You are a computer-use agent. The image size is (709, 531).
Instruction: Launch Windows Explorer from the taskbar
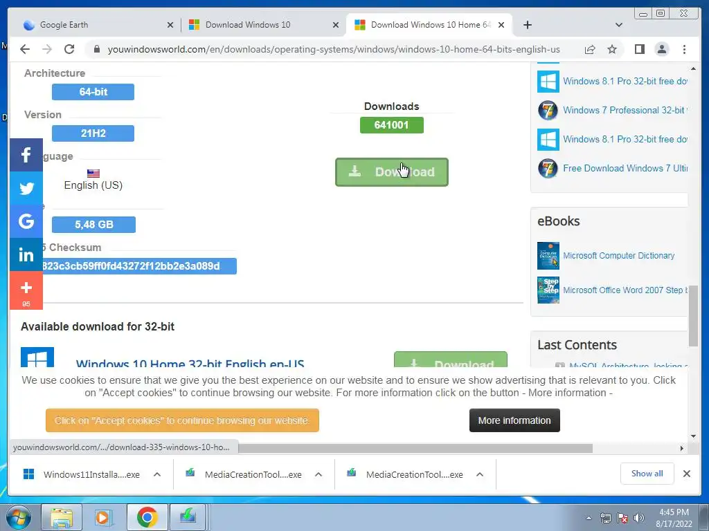pos(62,517)
